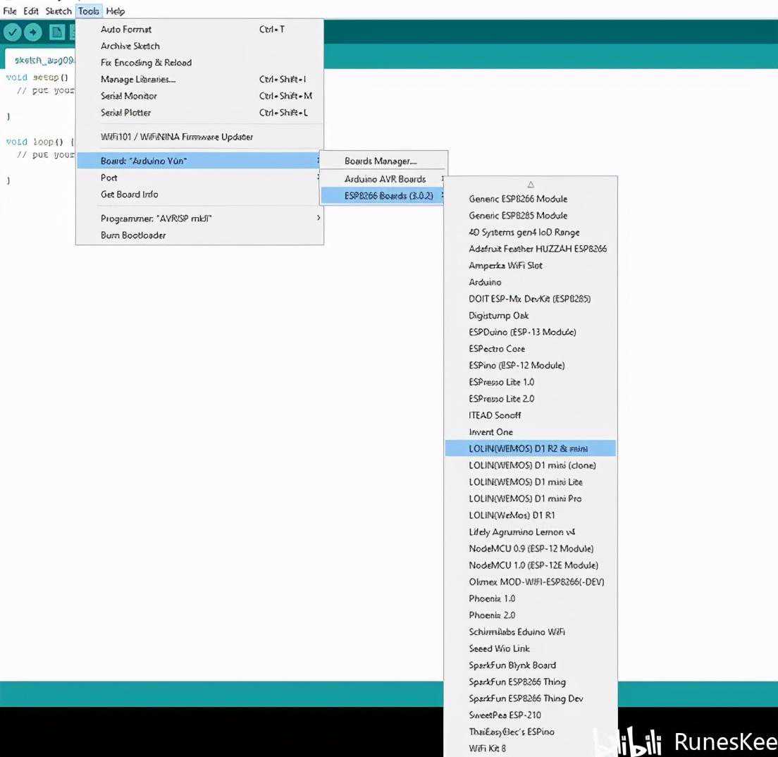
Task: Select ESPino (ESP-12 Module)
Action: 531,365
